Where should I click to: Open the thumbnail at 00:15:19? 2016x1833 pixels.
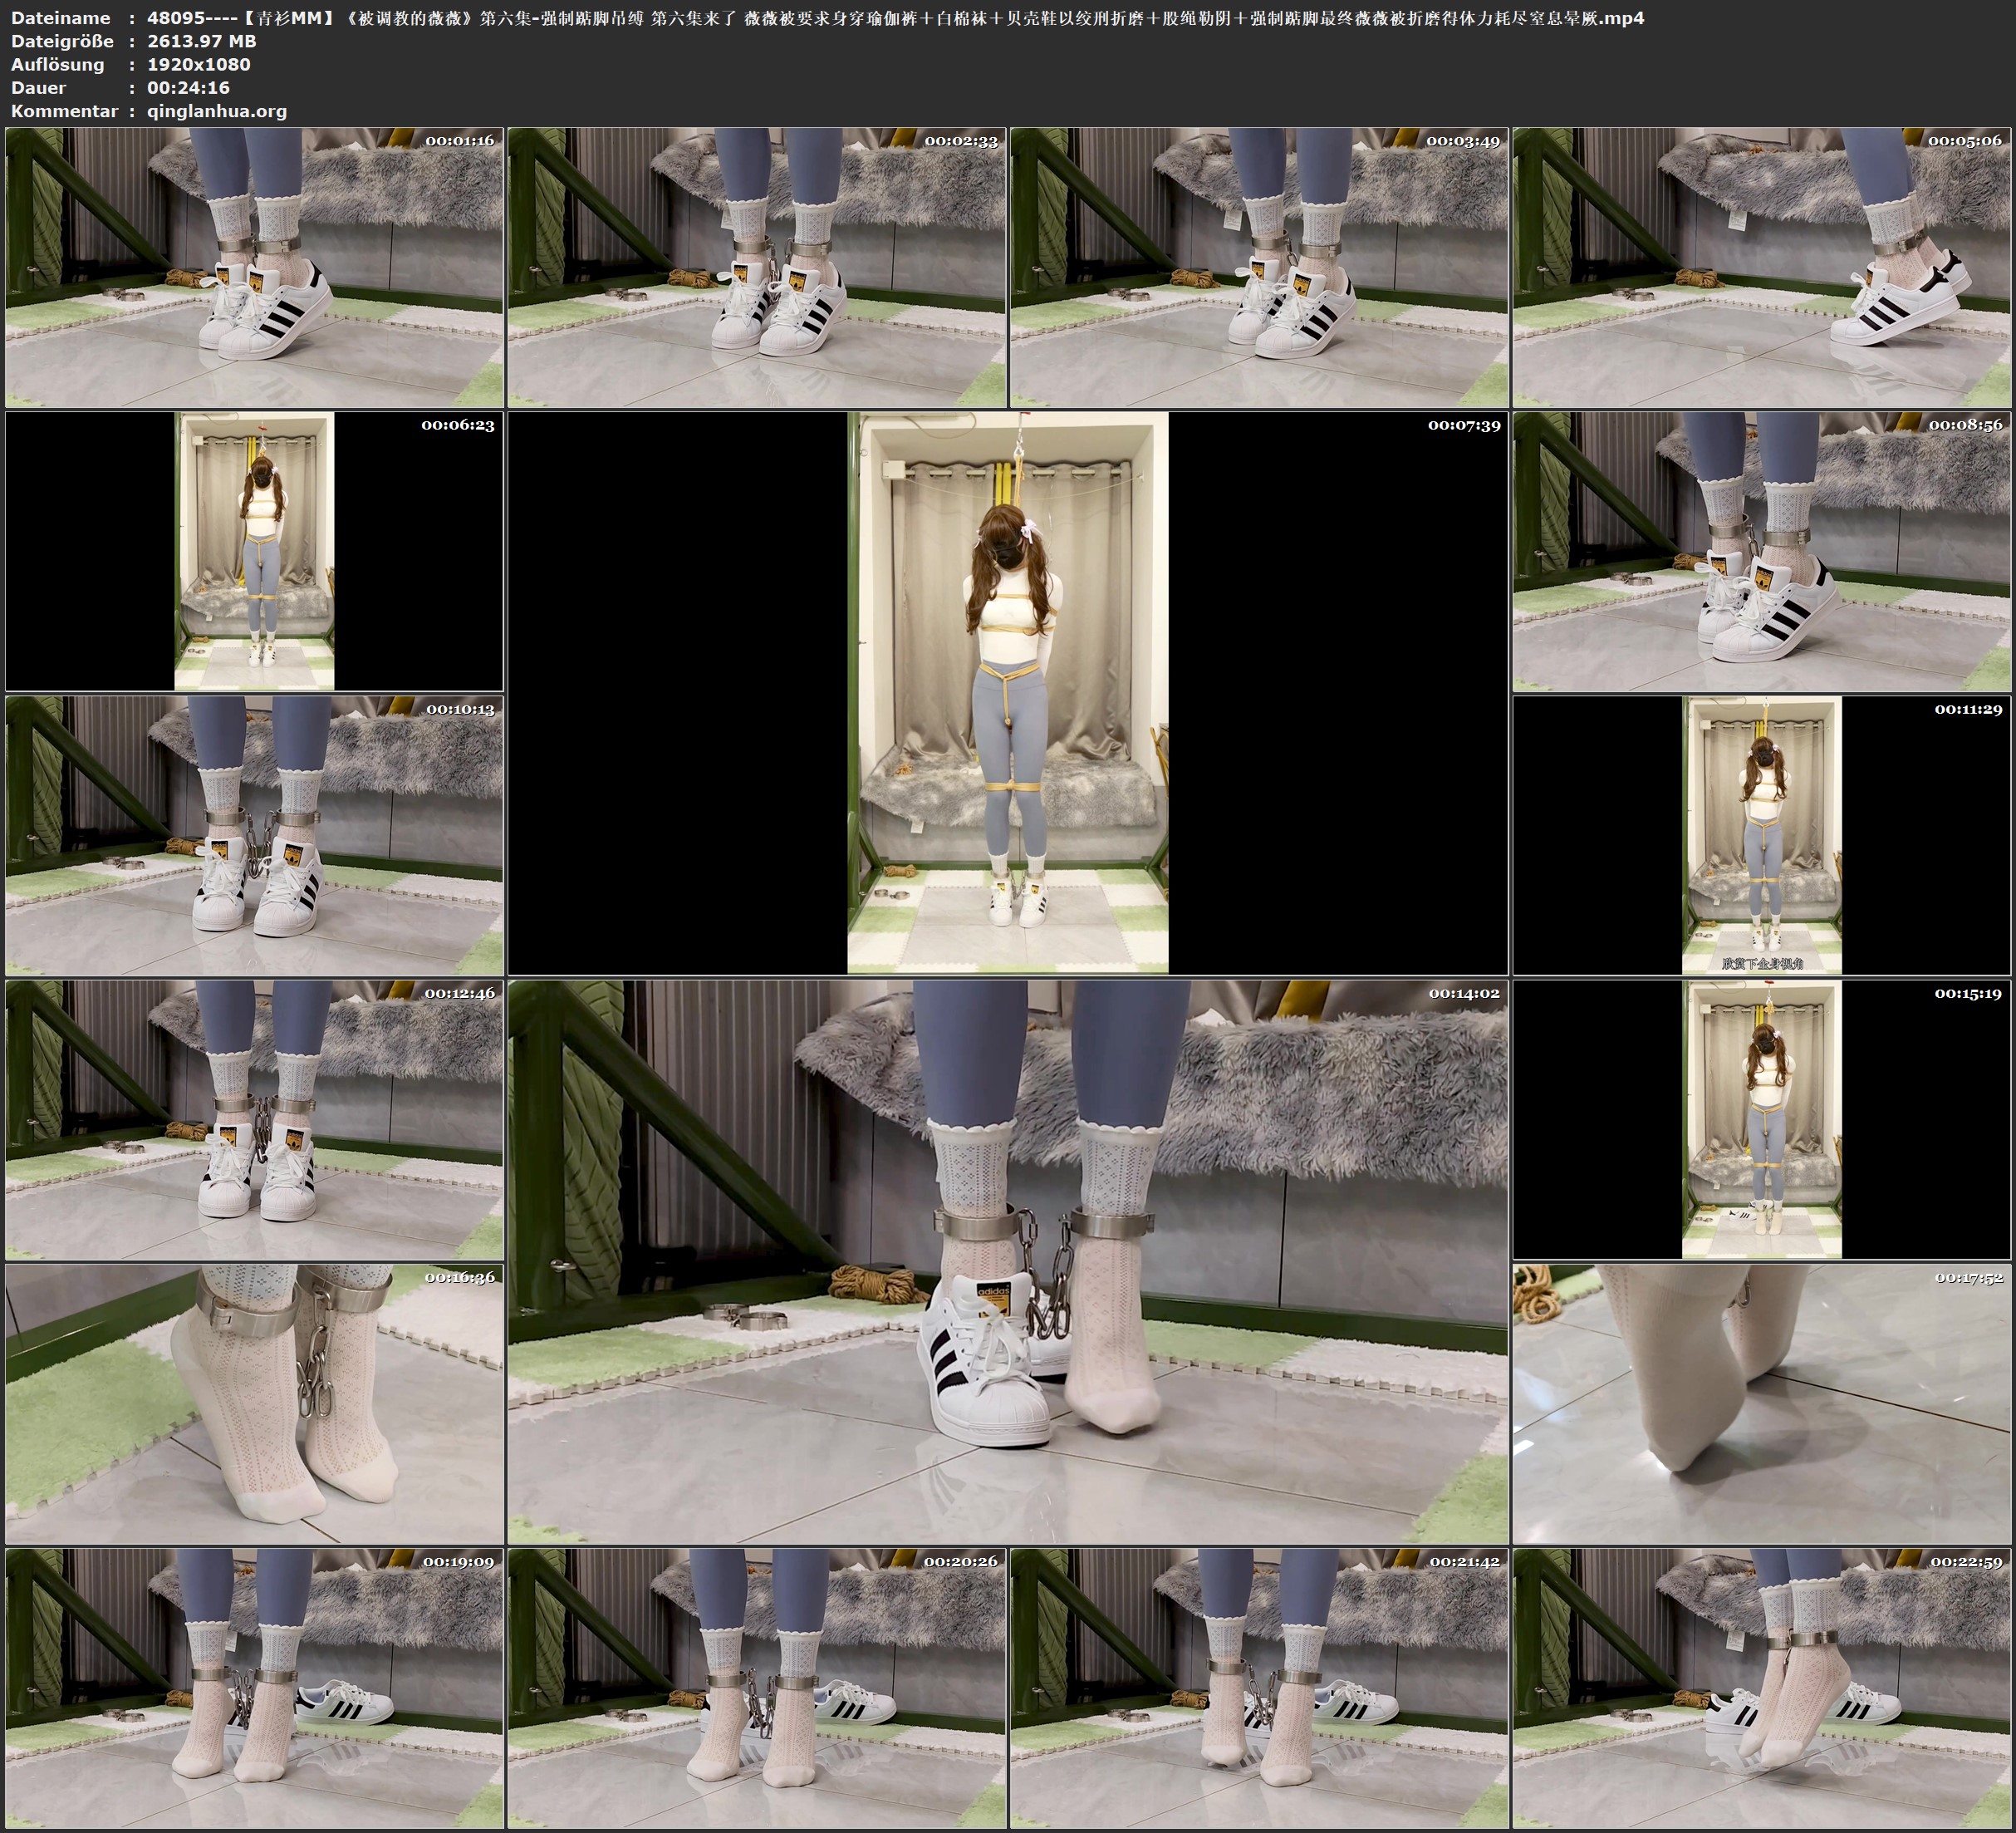(x=1761, y=1118)
